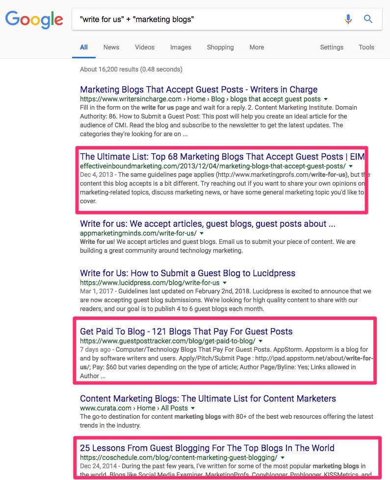
Task: Open Write for us: We accept articles result
Action: pyautogui.click(x=208, y=223)
